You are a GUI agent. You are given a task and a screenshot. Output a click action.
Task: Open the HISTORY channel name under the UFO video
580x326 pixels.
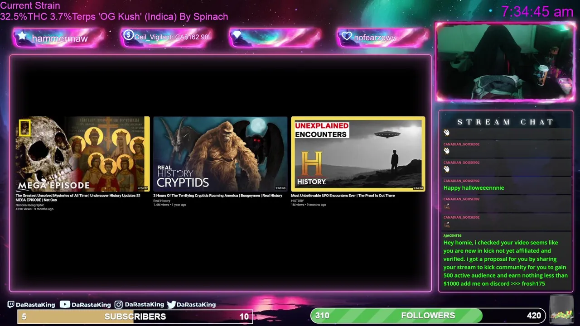tap(297, 201)
